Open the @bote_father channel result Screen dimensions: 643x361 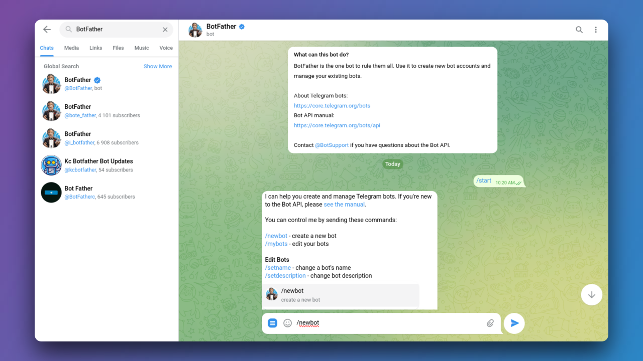(106, 111)
